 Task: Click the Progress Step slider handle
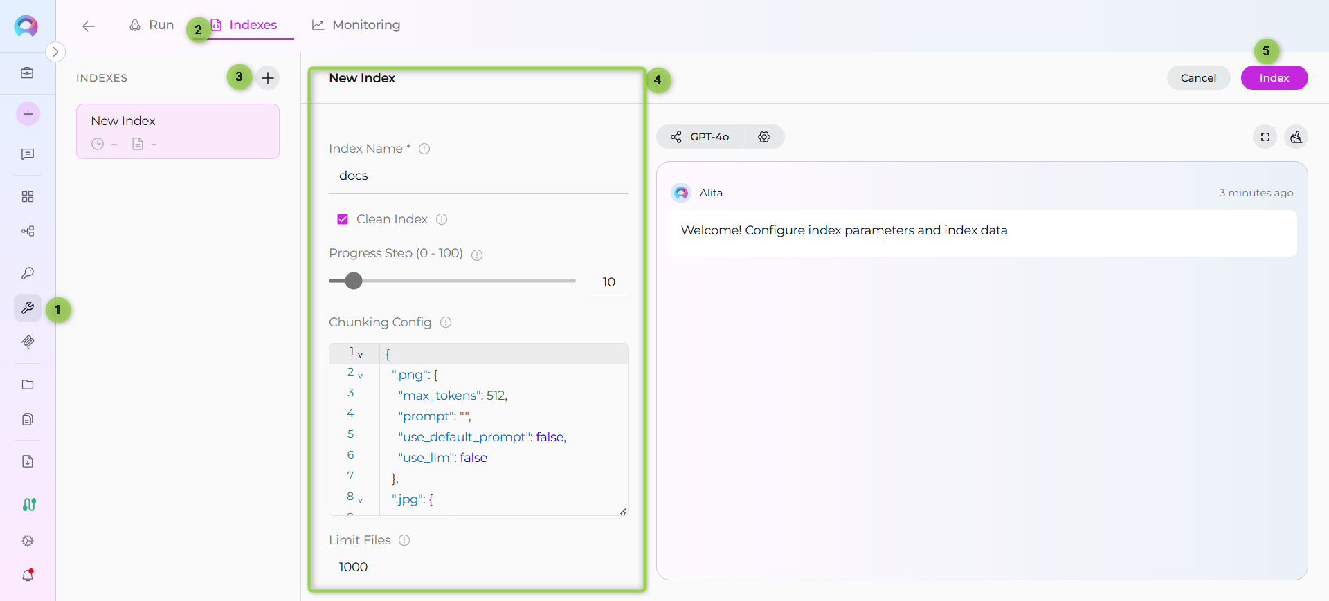point(354,281)
